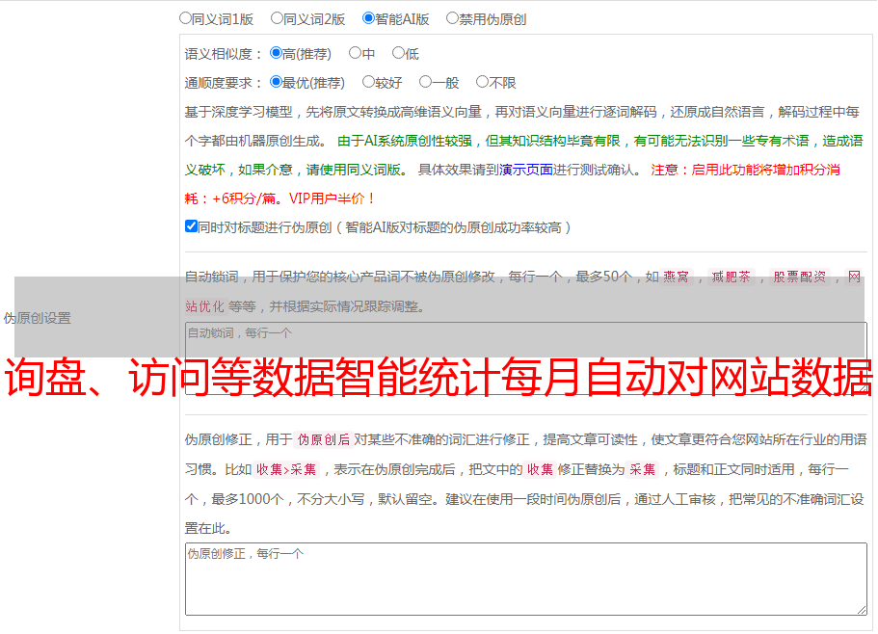Click resize handle of 伪原创修正 textarea
Image resolution: width=878 pixels, height=634 pixels.
click(x=862, y=610)
